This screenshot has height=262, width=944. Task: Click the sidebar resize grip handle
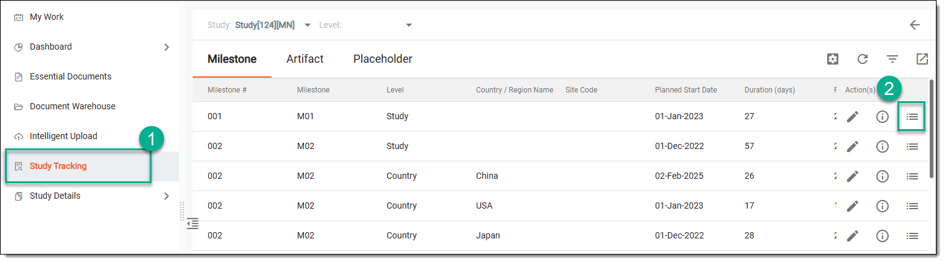(x=182, y=211)
